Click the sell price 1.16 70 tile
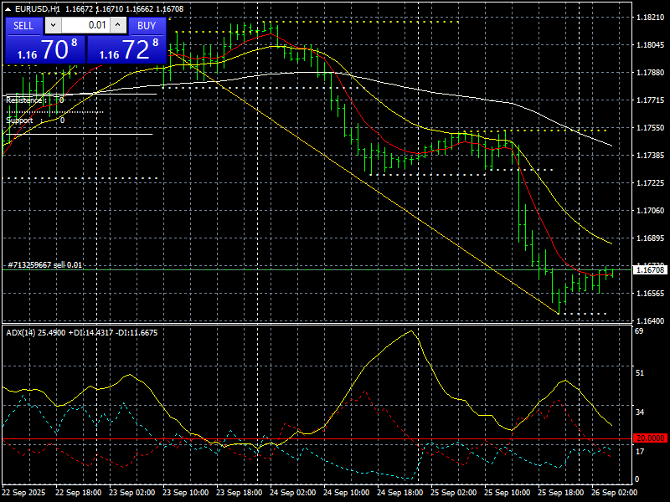 click(x=45, y=49)
